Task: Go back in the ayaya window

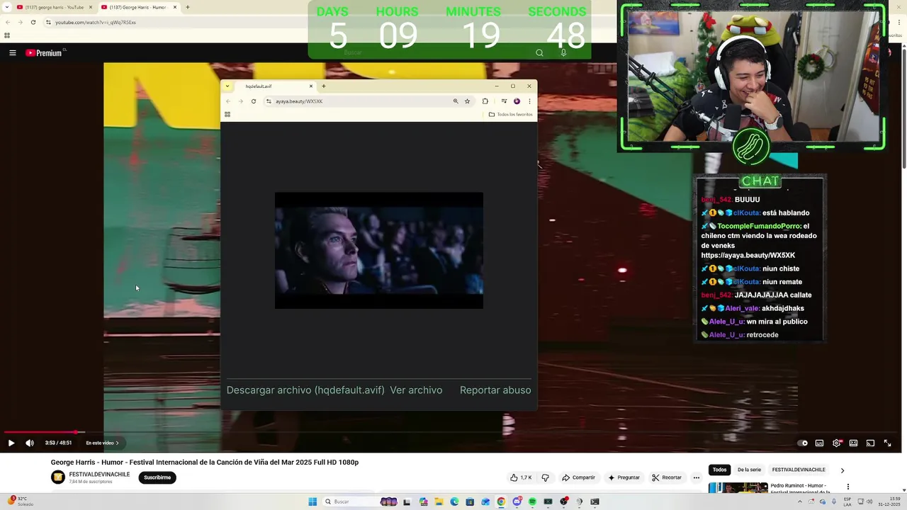Action: 228,101
